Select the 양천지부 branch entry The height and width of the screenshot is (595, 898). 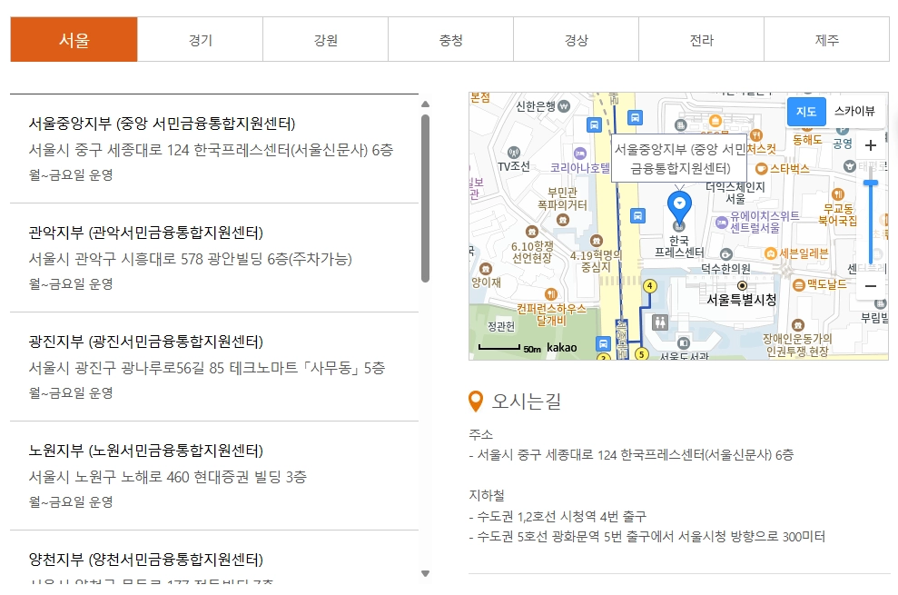(214, 557)
